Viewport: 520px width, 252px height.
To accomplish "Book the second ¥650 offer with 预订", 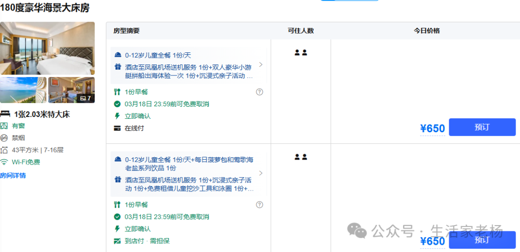I will (x=482, y=240).
